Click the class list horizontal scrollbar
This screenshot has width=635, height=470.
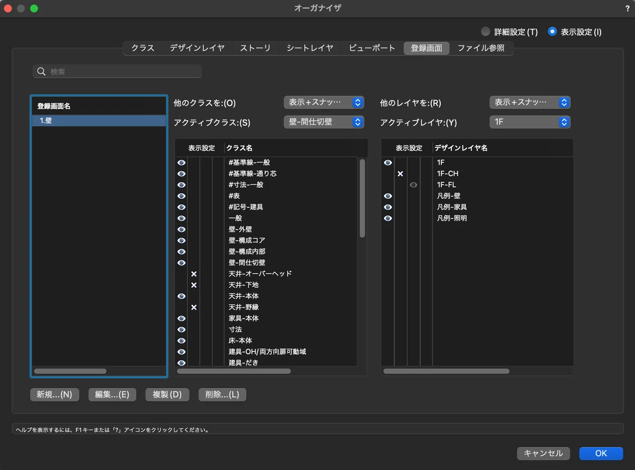[233, 371]
